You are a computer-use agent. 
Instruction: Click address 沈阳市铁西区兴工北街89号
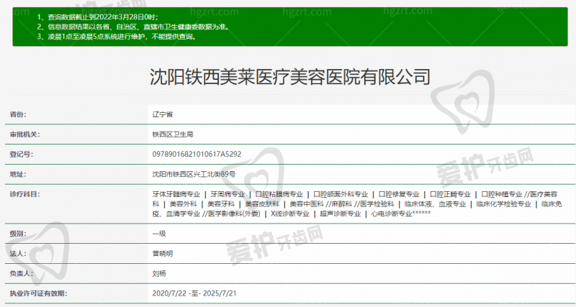tap(194, 174)
